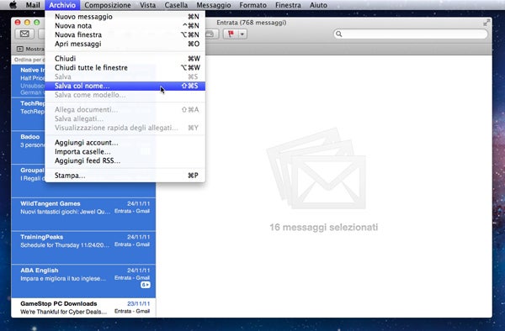Open the Mail application menu

coord(33,5)
